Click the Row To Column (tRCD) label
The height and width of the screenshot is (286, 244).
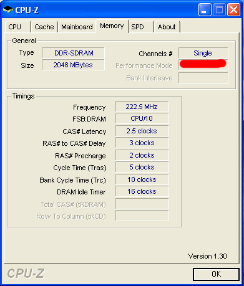[71, 216]
